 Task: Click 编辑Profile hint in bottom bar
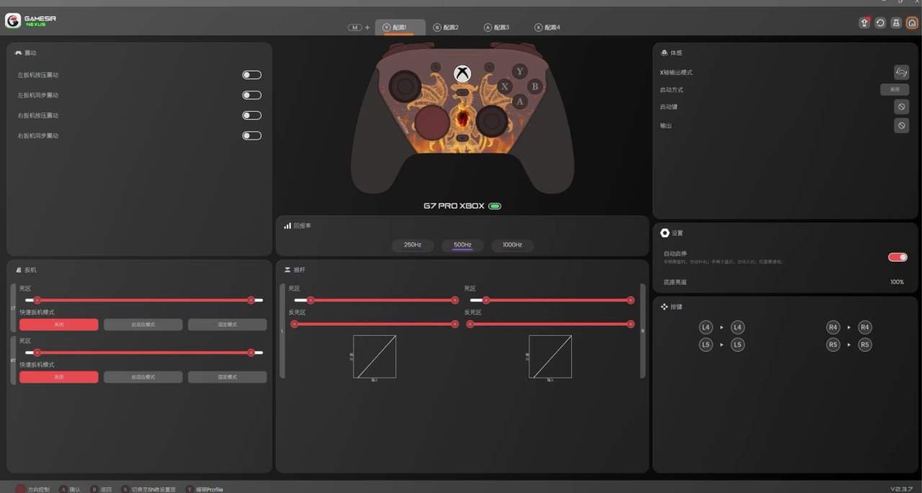click(x=203, y=489)
